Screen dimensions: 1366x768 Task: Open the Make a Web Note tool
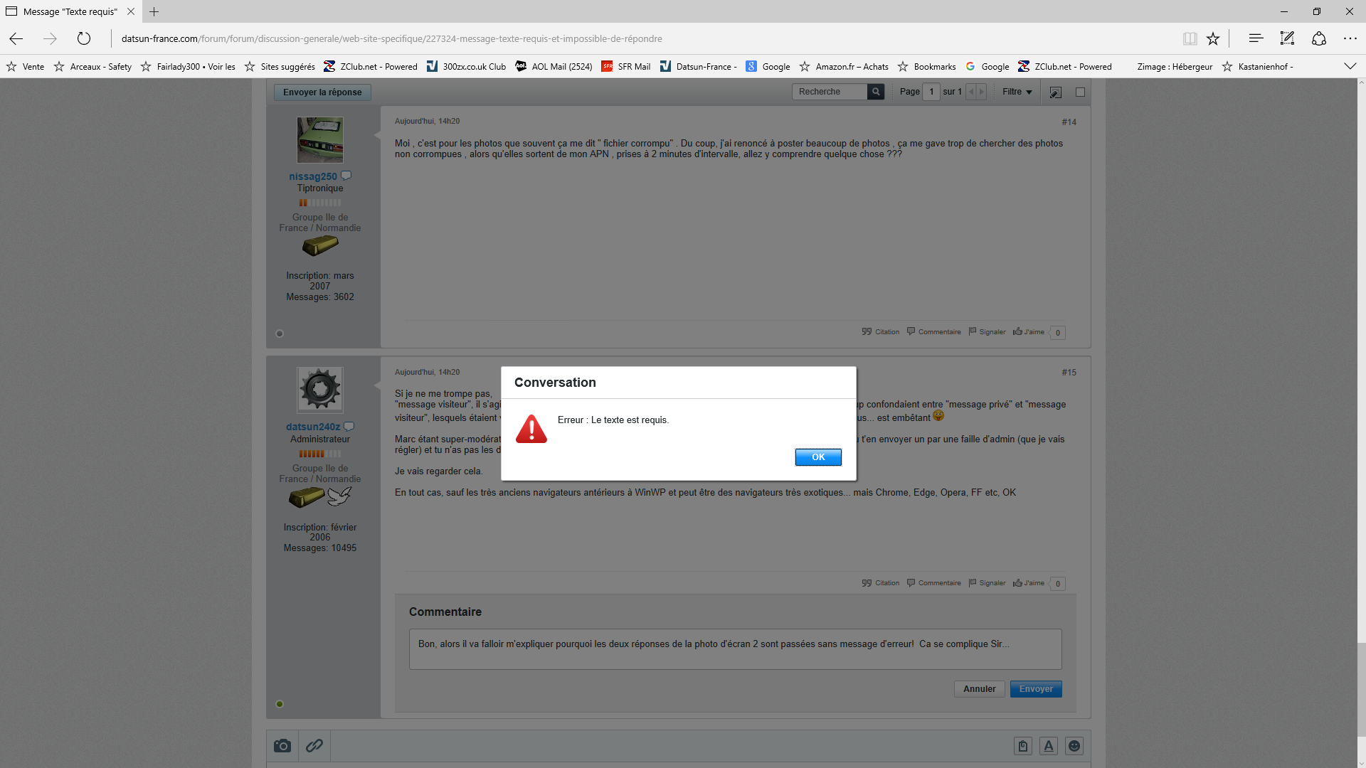pyautogui.click(x=1287, y=39)
